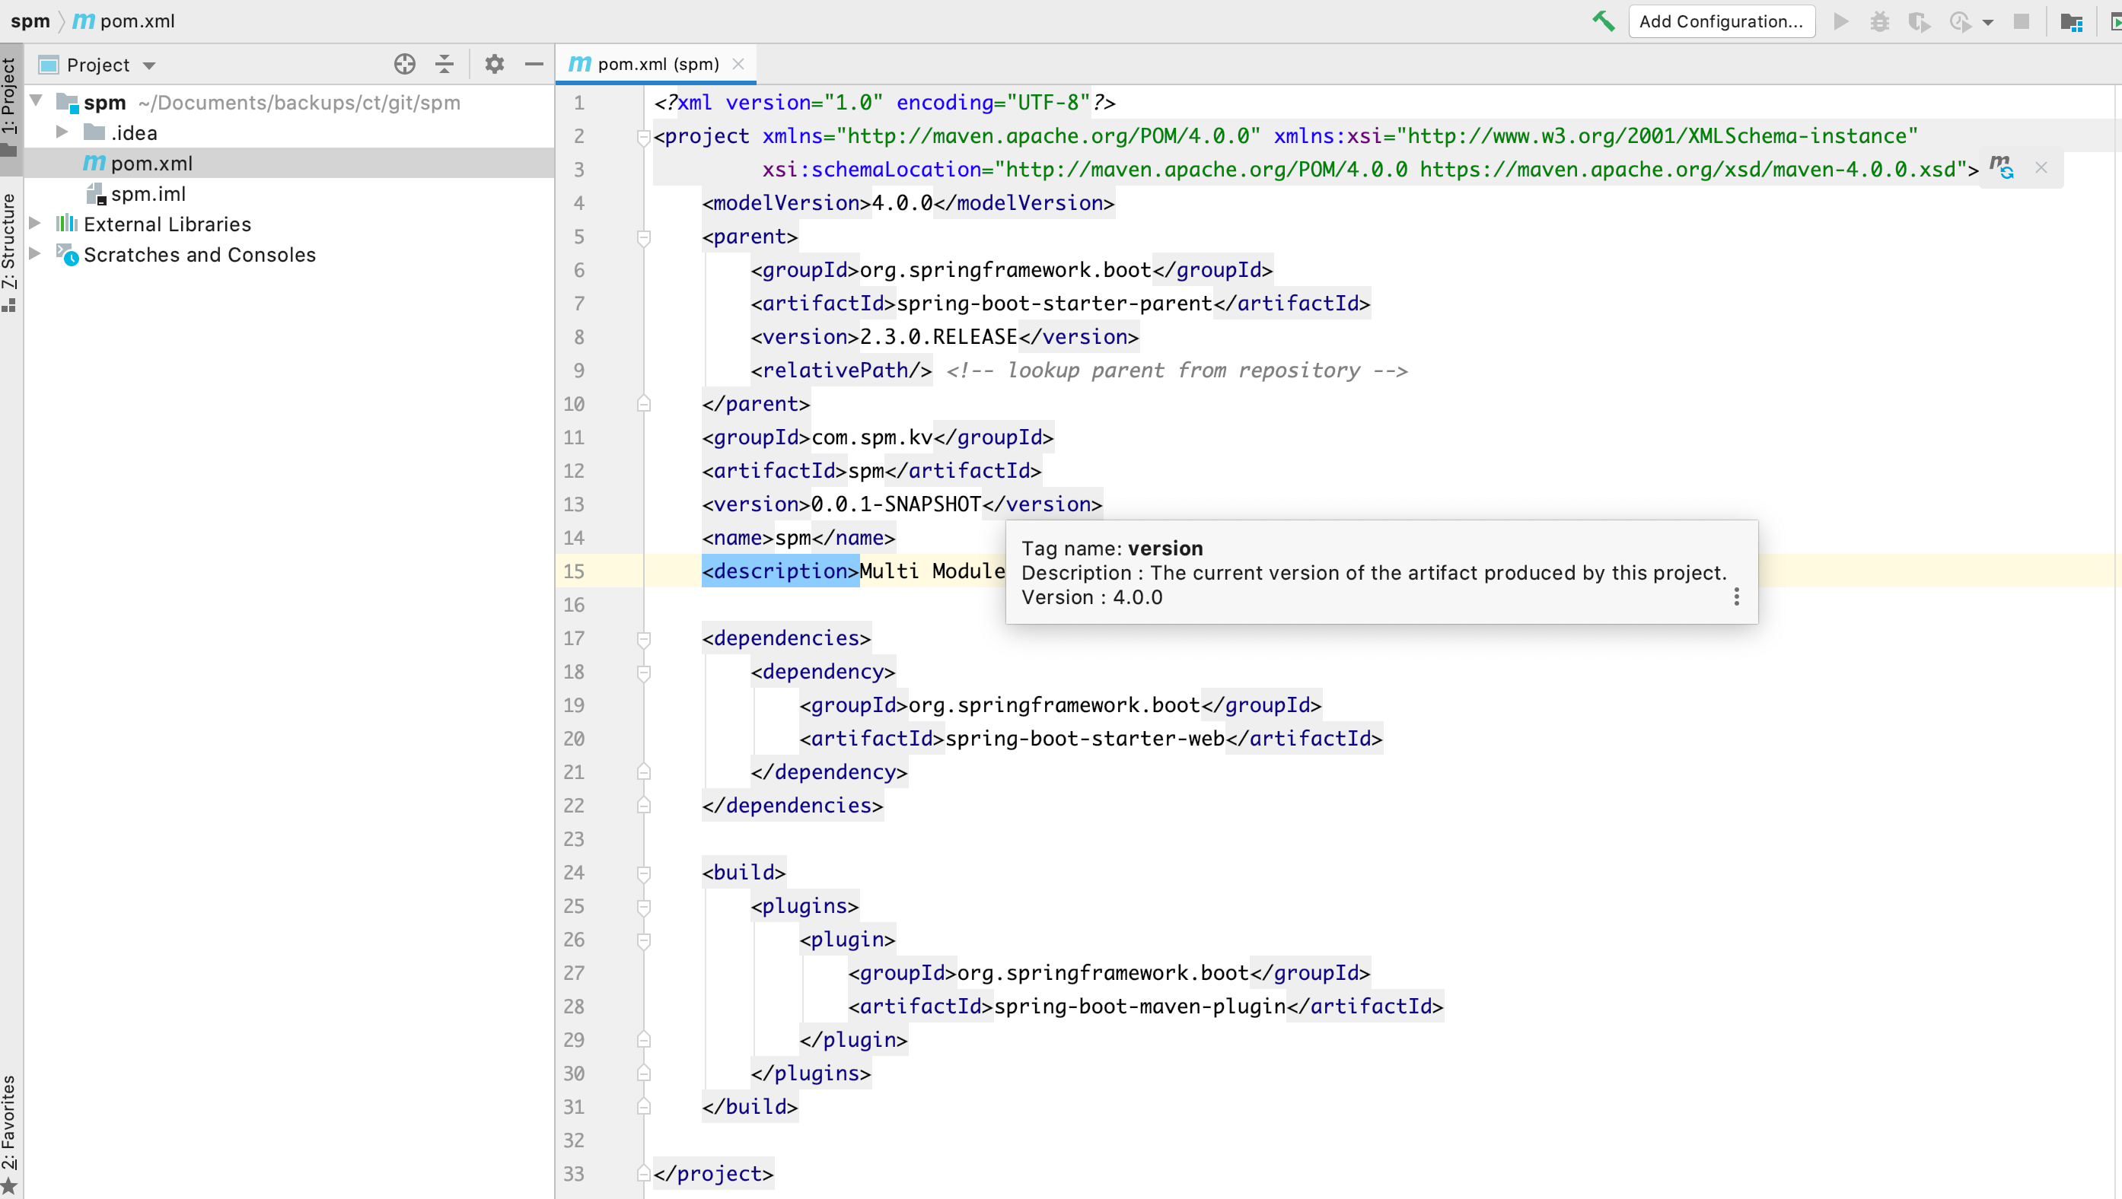This screenshot has height=1199, width=2122.
Task: Click the Add Configuration... button
Action: (1721, 21)
